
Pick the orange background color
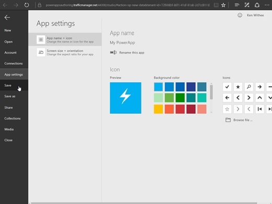pos(169,109)
